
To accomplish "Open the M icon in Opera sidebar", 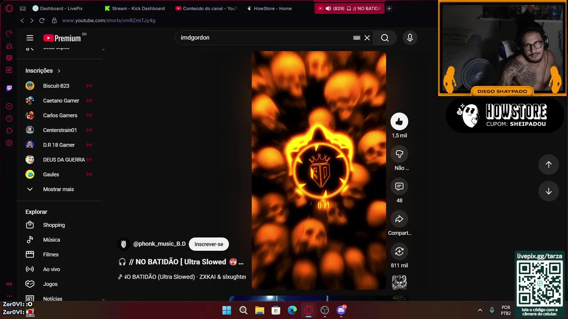I will pyautogui.click(x=9, y=70).
